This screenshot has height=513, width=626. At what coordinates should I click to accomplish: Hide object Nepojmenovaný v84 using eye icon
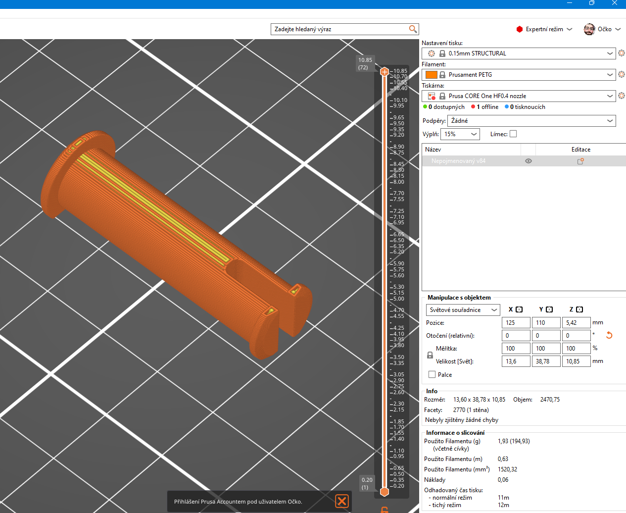[529, 161]
